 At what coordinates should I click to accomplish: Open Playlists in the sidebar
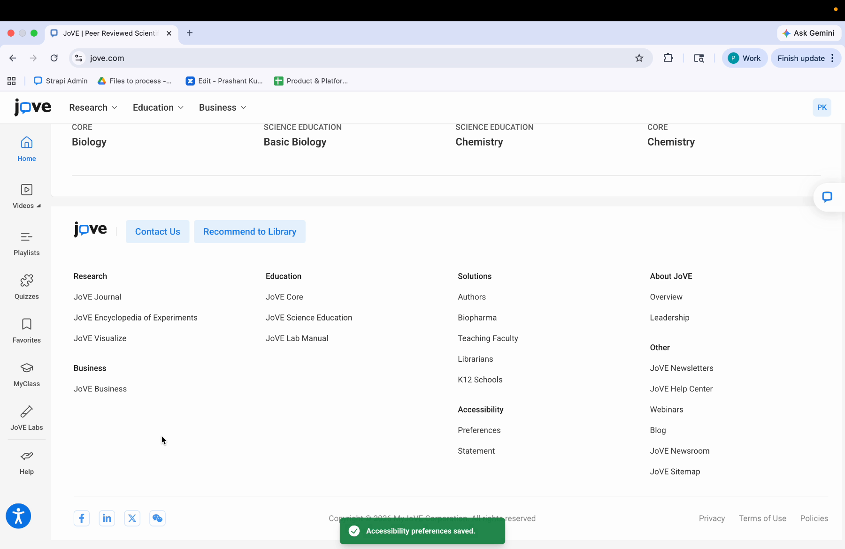(27, 244)
